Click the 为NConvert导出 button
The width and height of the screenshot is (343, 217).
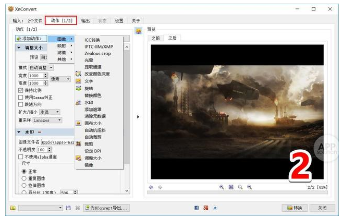coord(106,208)
